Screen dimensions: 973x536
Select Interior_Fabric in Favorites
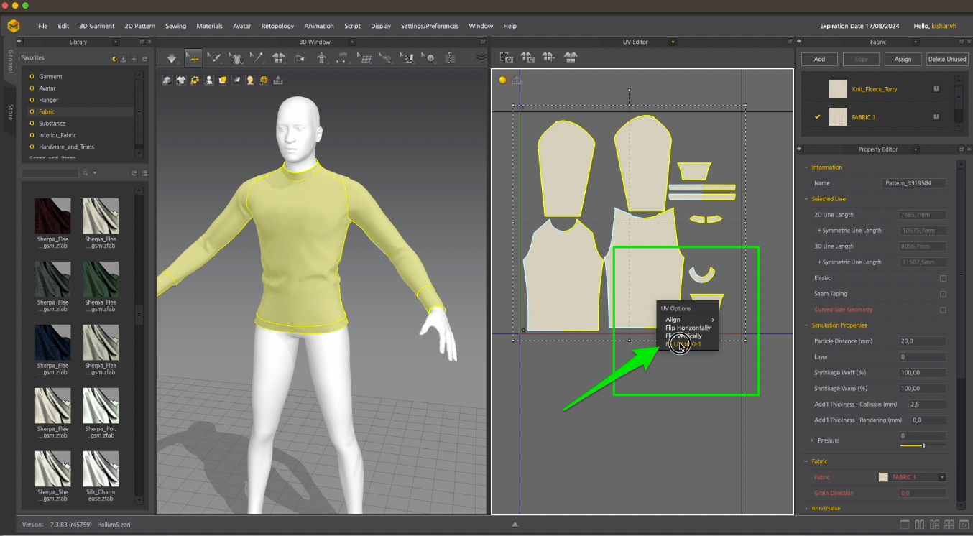click(x=57, y=135)
